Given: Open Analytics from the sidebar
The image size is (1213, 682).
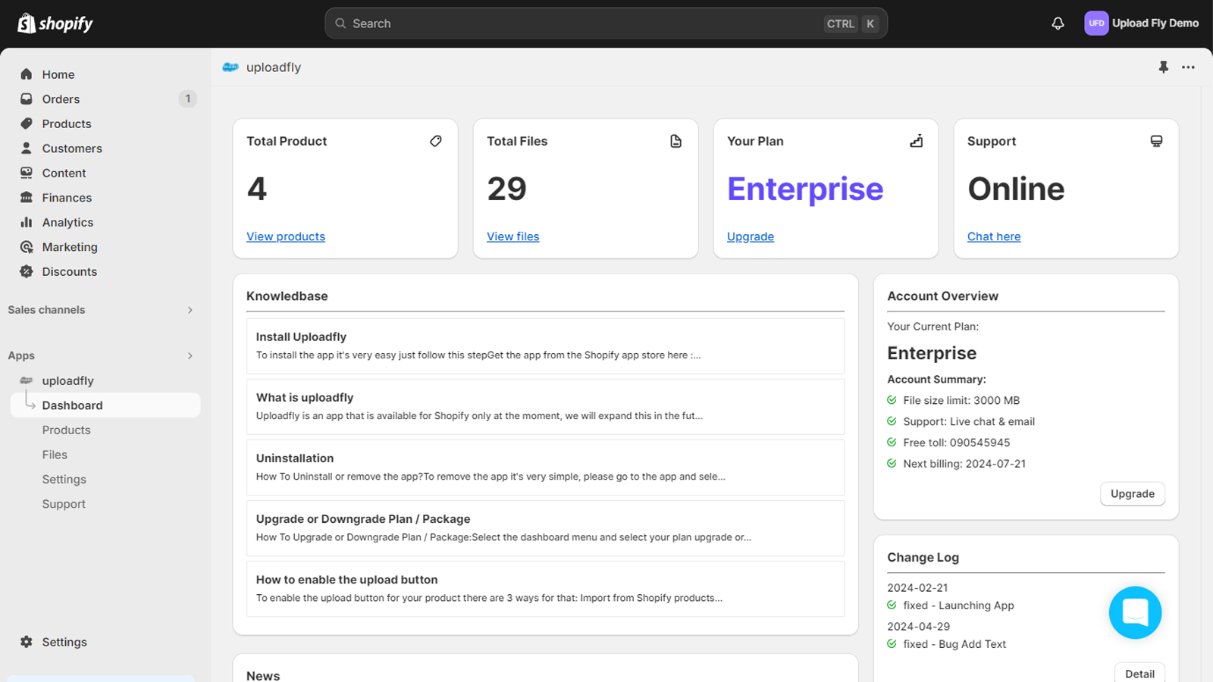Looking at the screenshot, I should tap(67, 222).
